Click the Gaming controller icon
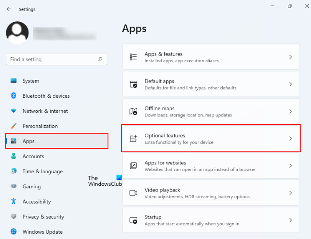 pos(13,187)
